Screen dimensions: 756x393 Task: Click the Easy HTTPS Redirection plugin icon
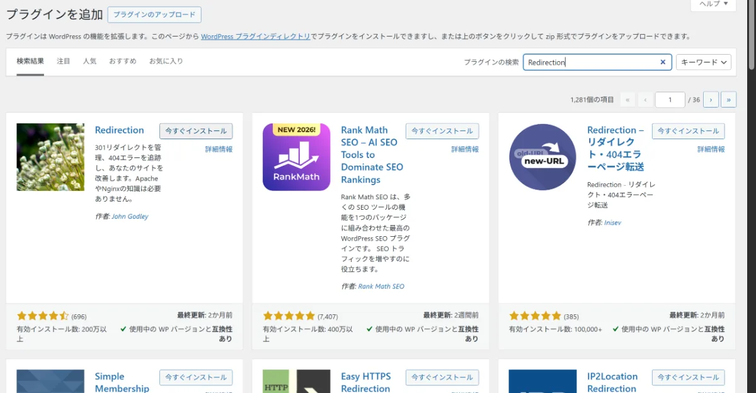point(297,381)
